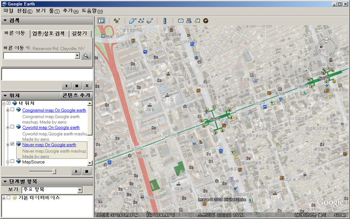This screenshot has width=350, height=219.
Task: Add a polygon using the toolbar
Action: pyautogui.click(x=132, y=21)
